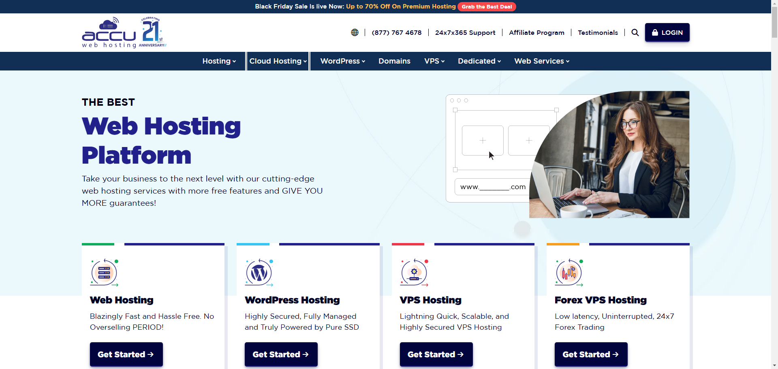Click the www.____.com domain box in hero graphic

(493, 187)
